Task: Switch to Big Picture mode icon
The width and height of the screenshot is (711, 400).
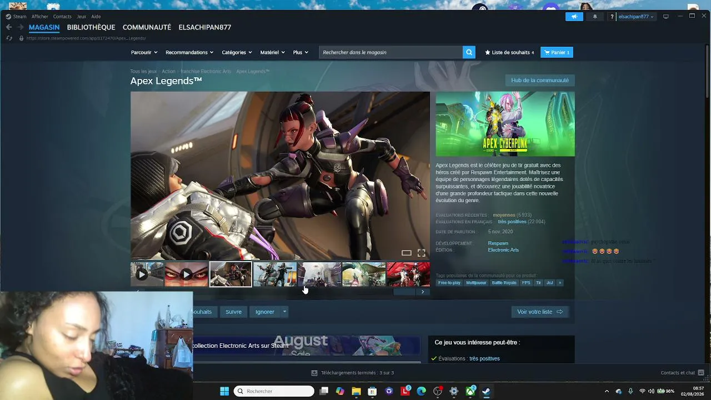Action: point(666,17)
